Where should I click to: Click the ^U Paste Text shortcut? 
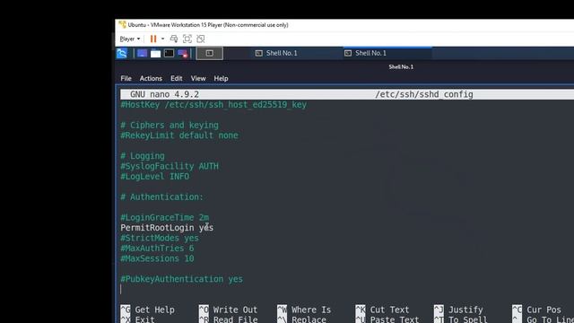pos(387,319)
